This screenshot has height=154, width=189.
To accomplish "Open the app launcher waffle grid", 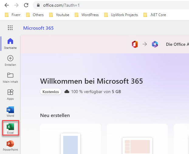I will click(10, 28).
